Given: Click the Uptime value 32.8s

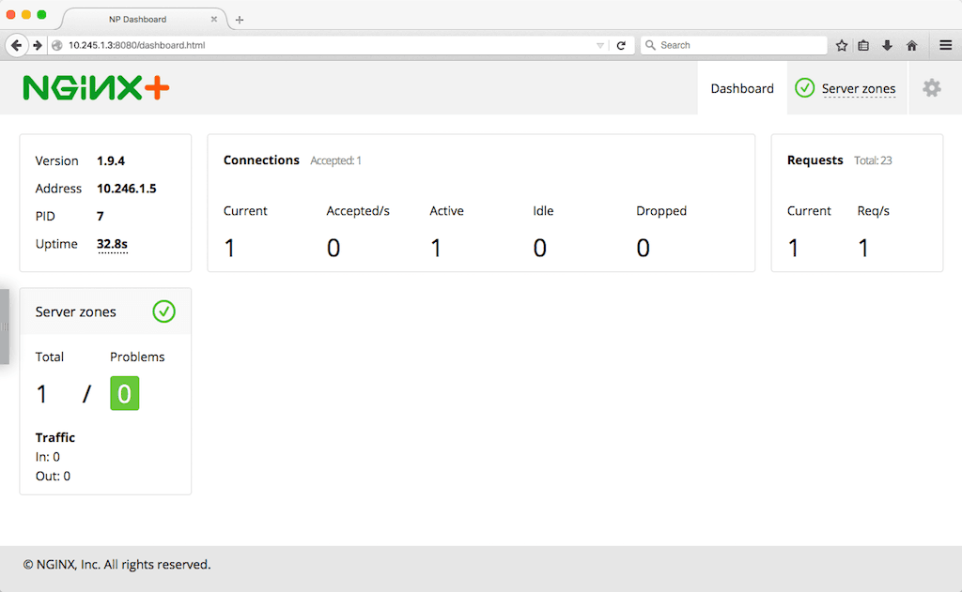Looking at the screenshot, I should 111,244.
